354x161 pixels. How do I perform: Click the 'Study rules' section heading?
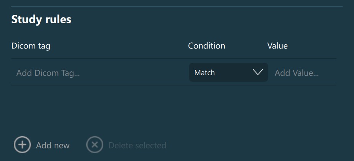click(x=41, y=19)
